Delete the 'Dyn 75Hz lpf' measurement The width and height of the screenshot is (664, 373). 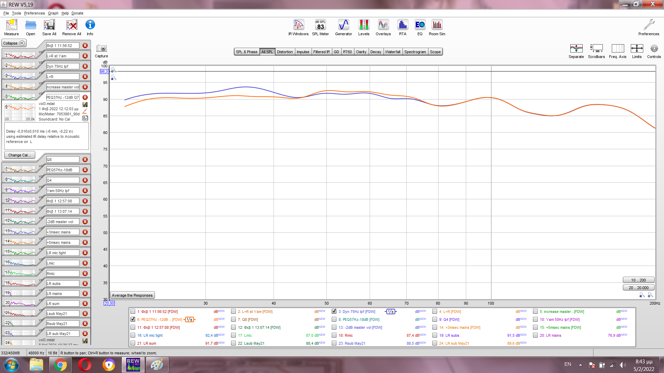[x=85, y=66]
